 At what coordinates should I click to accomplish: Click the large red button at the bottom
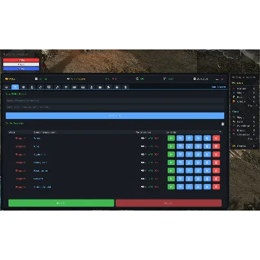point(168,203)
